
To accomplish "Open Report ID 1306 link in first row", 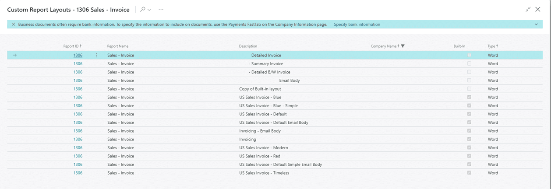I will pyautogui.click(x=78, y=56).
